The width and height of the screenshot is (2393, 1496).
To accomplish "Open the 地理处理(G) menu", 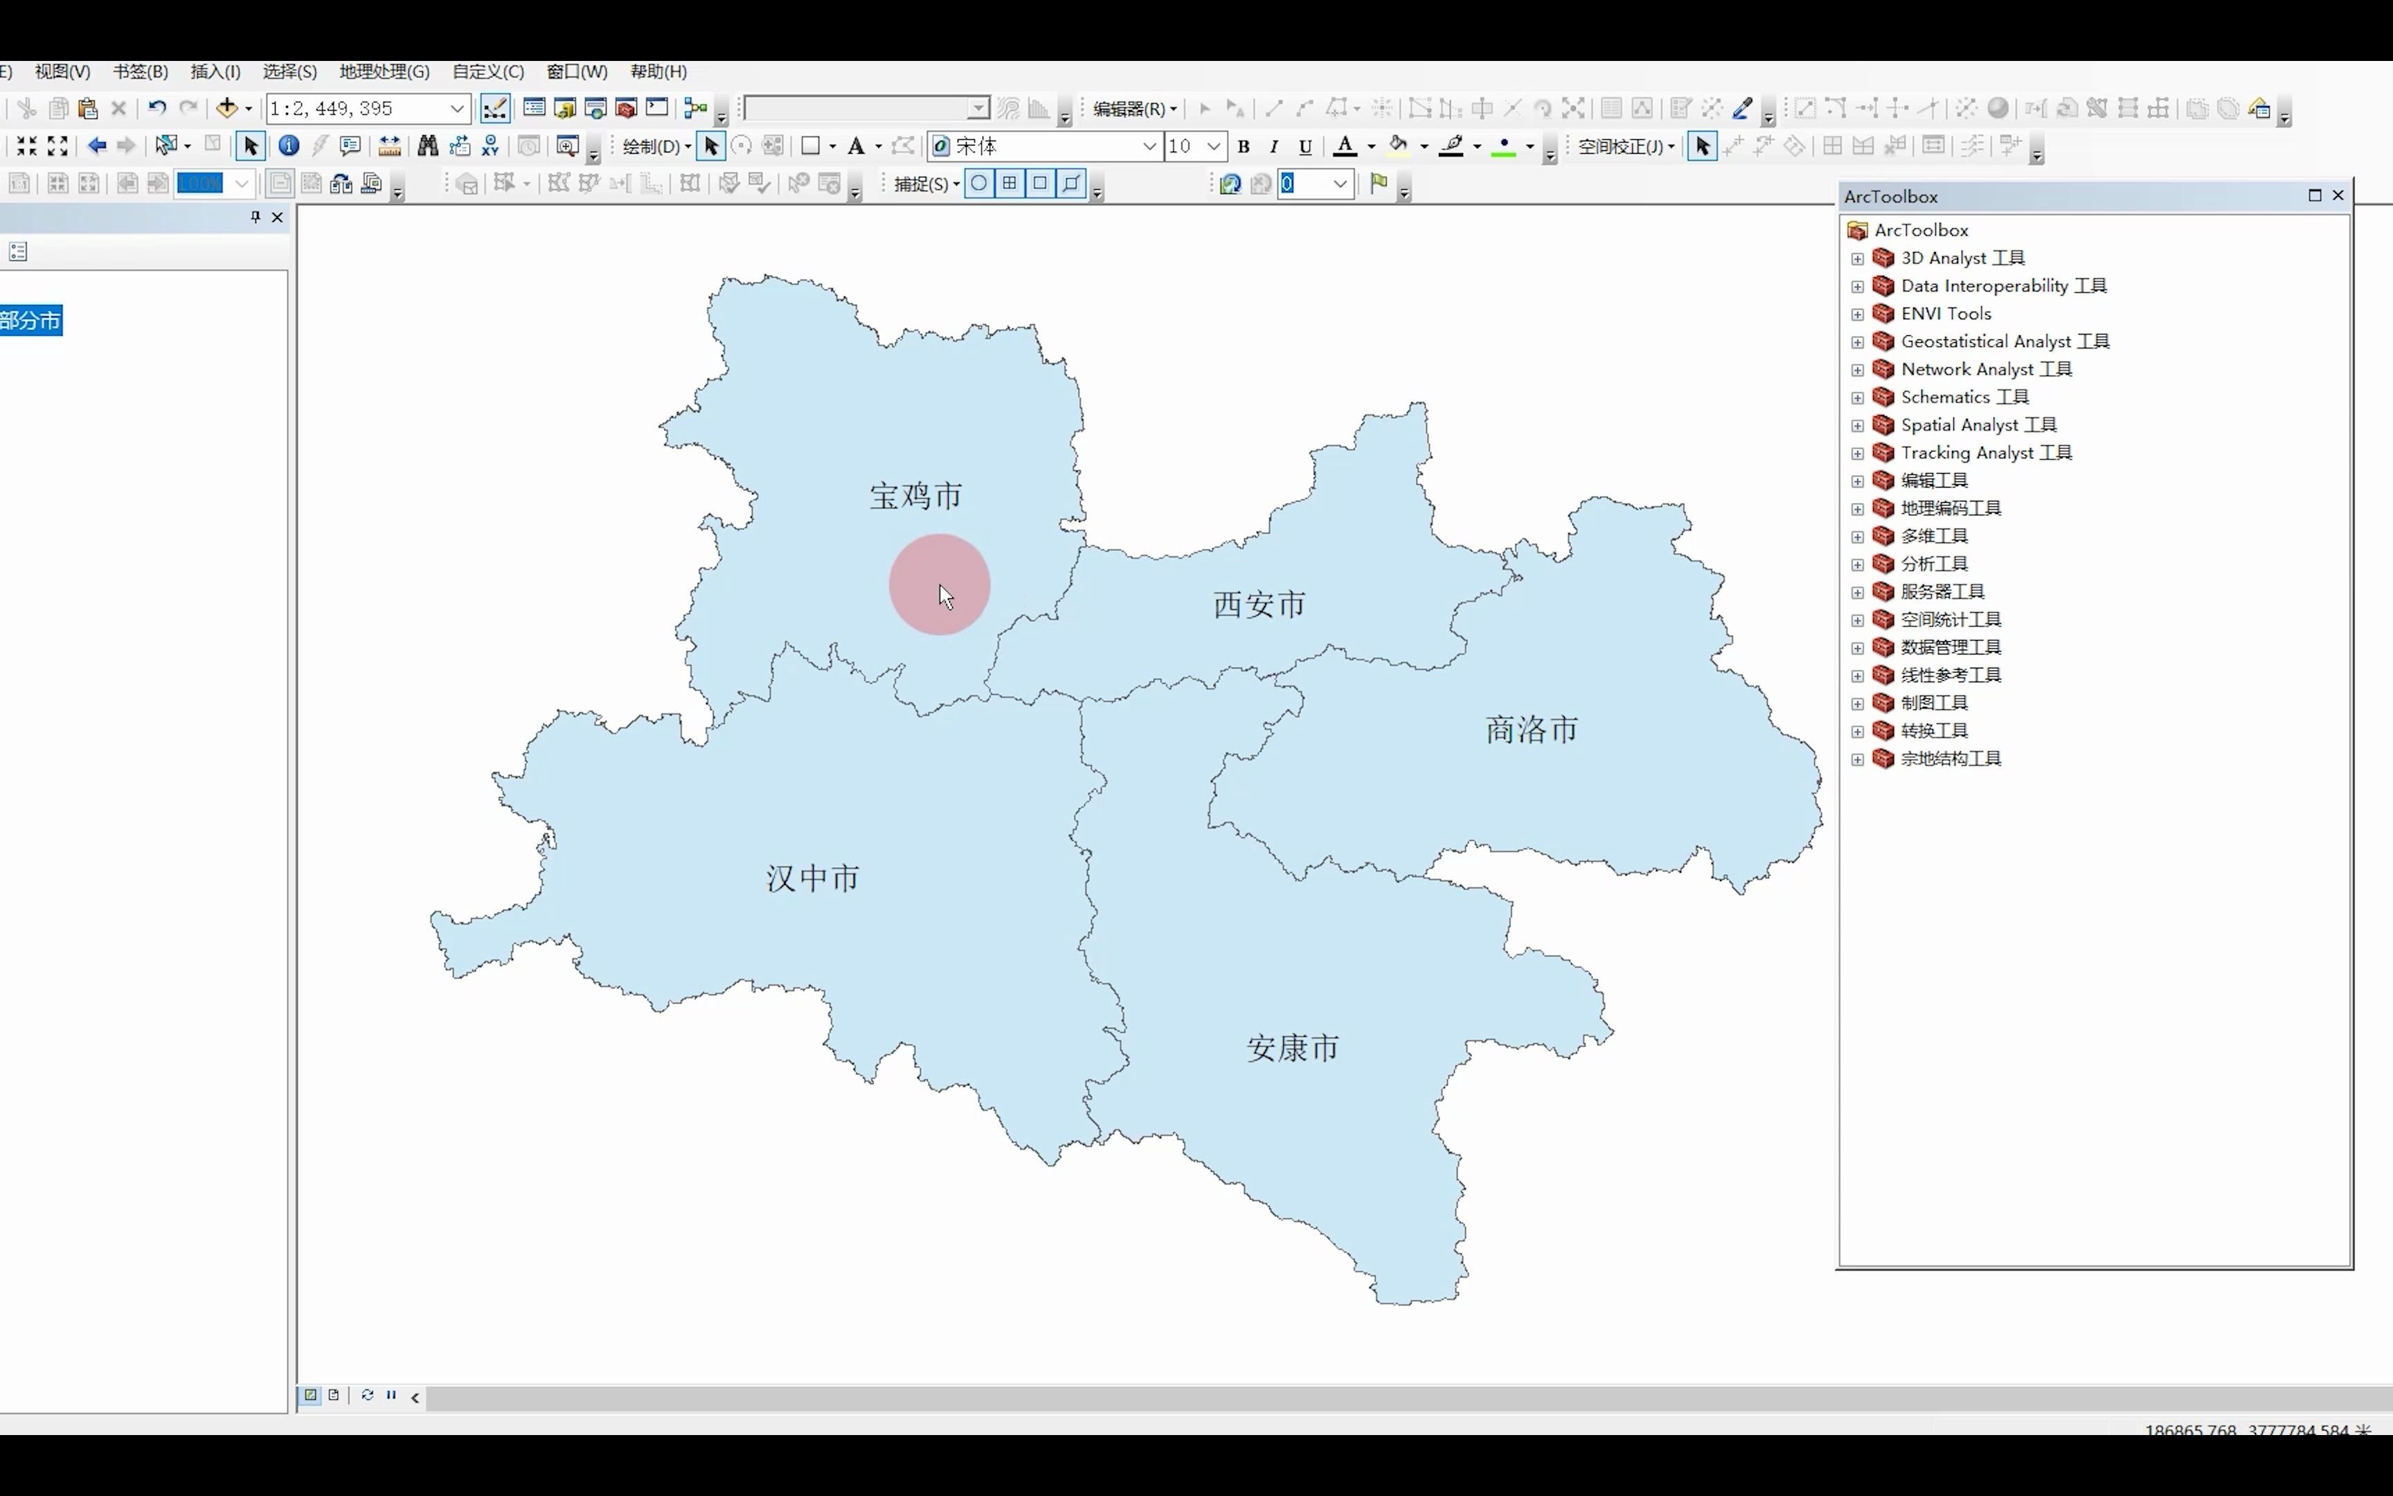I will point(384,71).
